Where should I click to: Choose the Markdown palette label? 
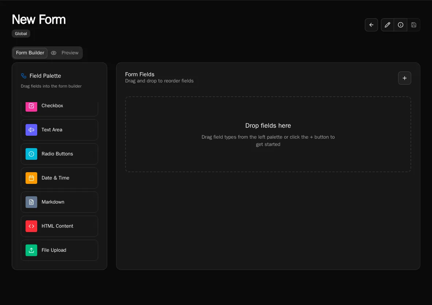pyautogui.click(x=53, y=202)
